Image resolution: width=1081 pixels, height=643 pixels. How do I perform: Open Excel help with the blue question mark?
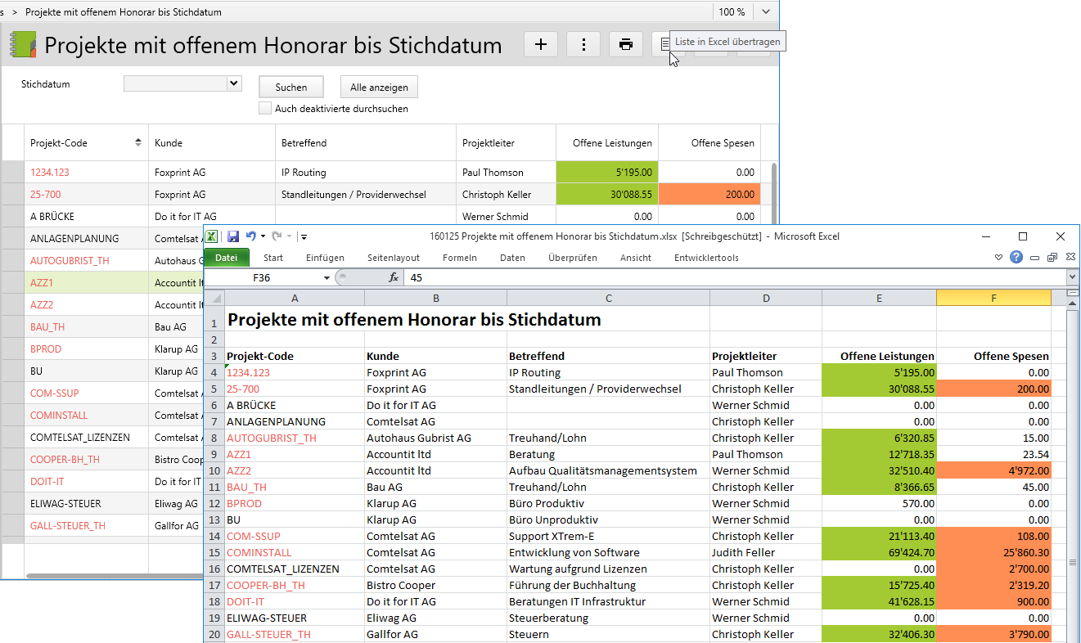click(1016, 257)
